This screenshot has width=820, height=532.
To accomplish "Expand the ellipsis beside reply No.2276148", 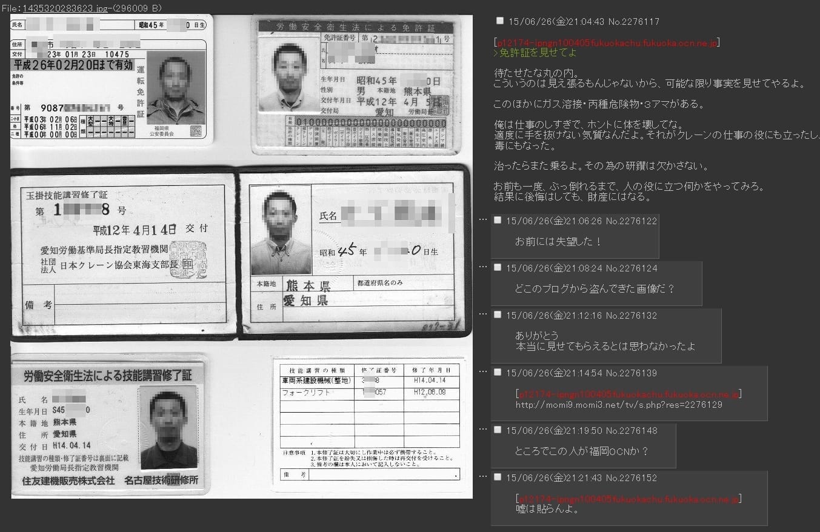I will (483, 428).
